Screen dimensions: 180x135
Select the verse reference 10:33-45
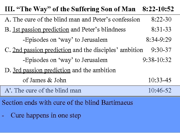point(160,80)
